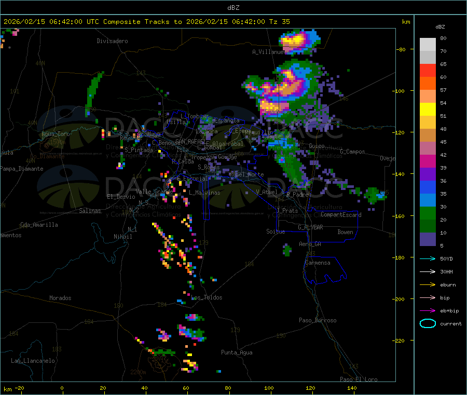Pick the light blue 30-35 dBZ band
The height and width of the screenshot is (395, 467).
pos(428,200)
